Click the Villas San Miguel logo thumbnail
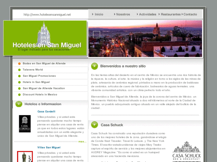 point(25,156)
